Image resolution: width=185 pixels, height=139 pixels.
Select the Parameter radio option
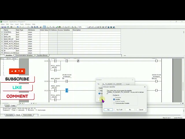pyautogui.click(x=114, y=98)
